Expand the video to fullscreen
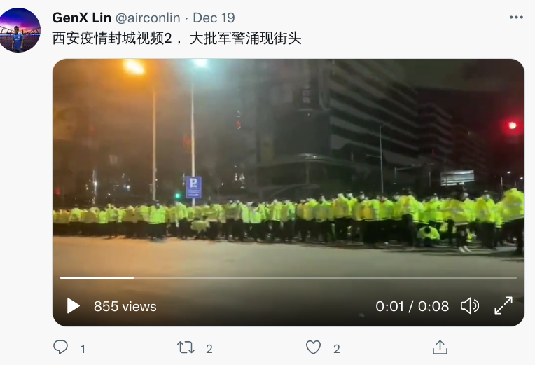The width and height of the screenshot is (535, 365). tap(503, 305)
